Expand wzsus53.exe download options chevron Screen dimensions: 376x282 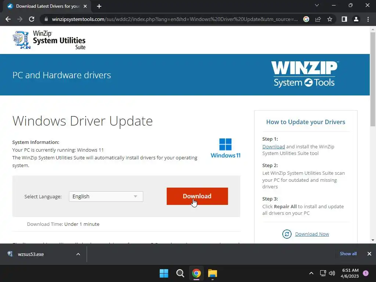click(78, 254)
